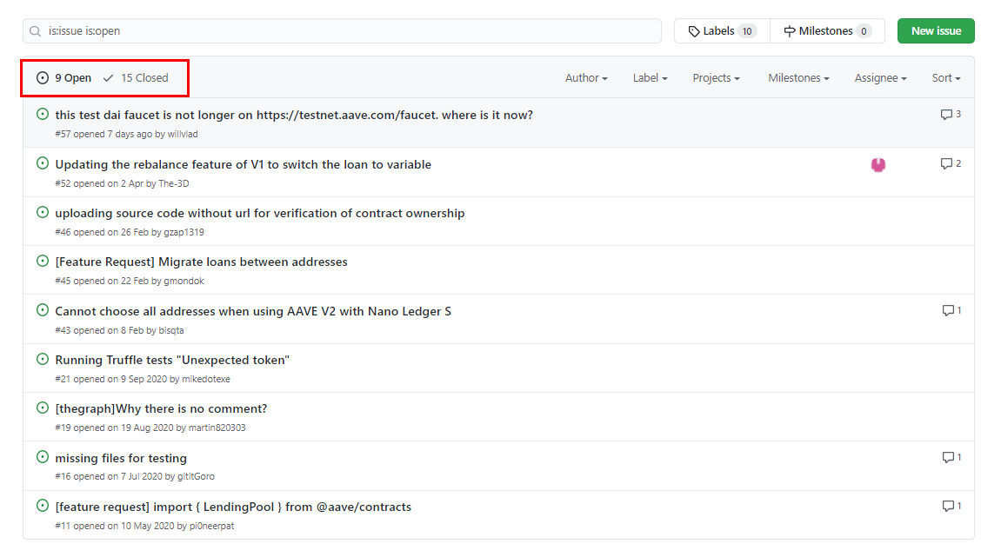Click the is:issue is:open search field
Viewport: 981px width, 557px height.
pos(343,31)
